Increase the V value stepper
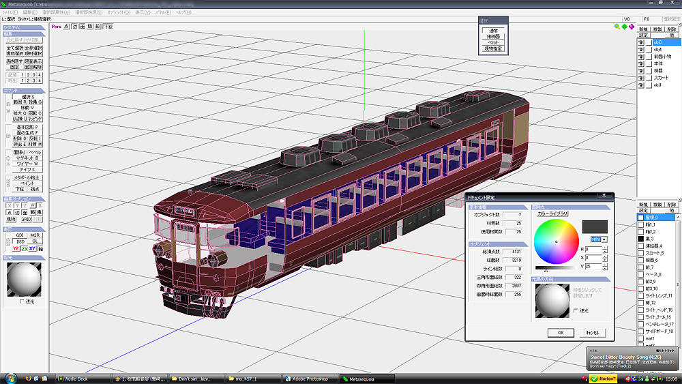Screen dimensions: 682x384 604,265
